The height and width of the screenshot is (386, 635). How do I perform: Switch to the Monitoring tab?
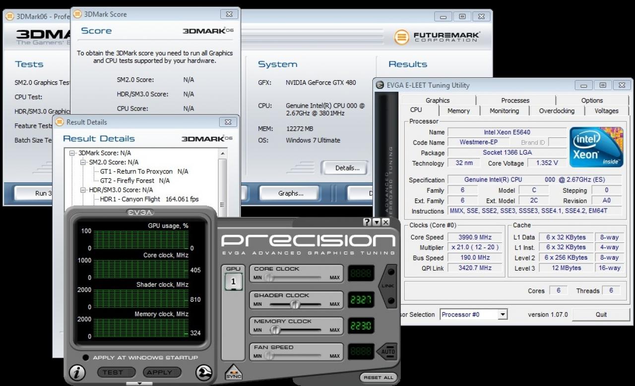click(504, 111)
